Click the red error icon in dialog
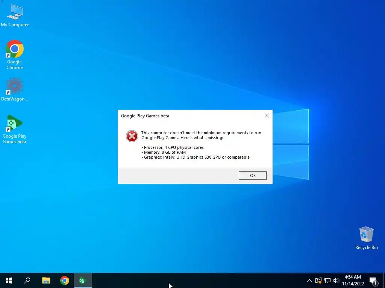The image size is (385, 288). point(132,136)
